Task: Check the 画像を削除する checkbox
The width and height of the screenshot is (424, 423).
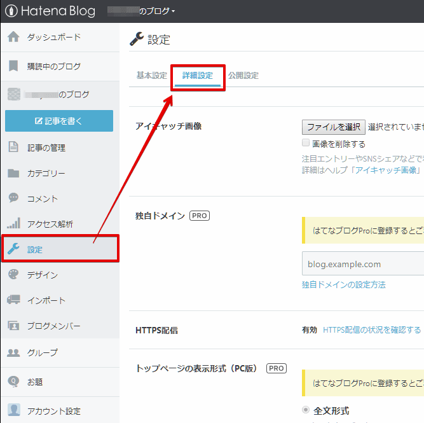Action: click(x=306, y=143)
